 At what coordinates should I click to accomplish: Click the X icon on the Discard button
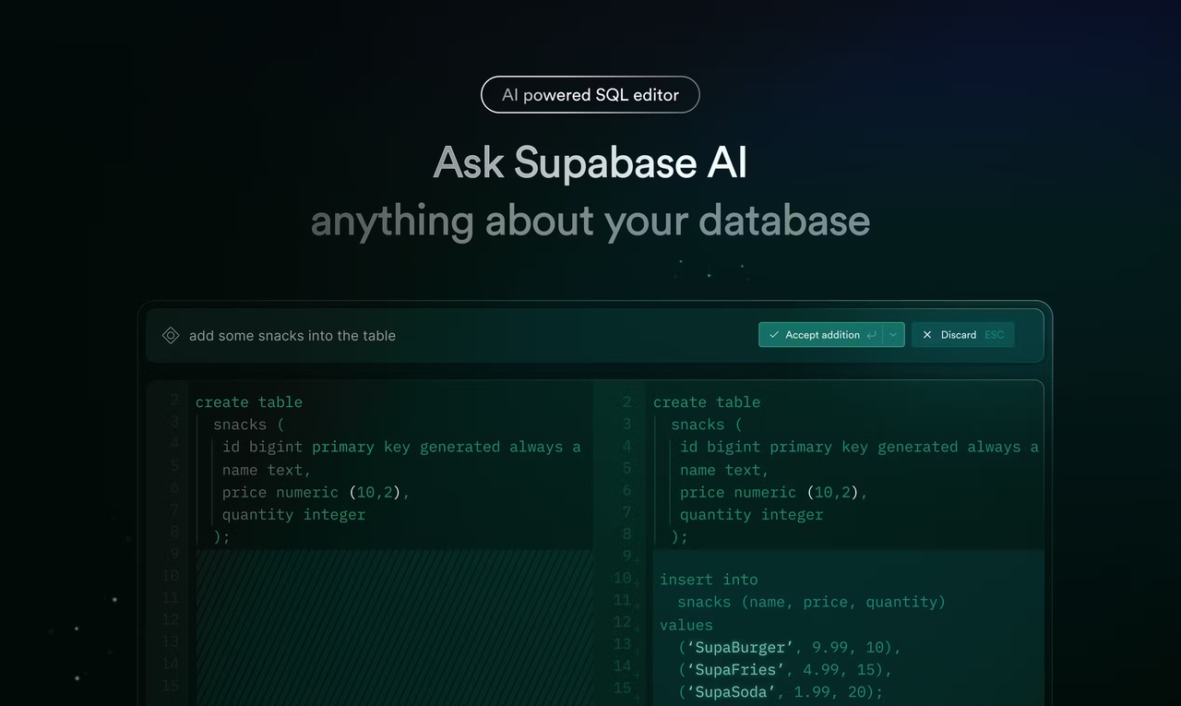(x=927, y=334)
